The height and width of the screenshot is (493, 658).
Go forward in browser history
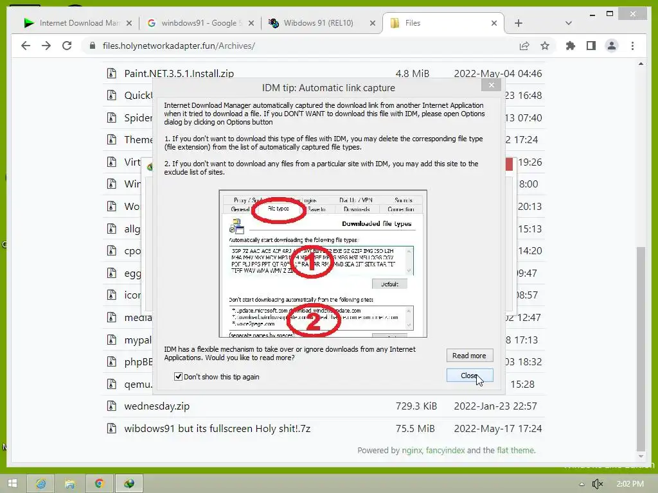pyautogui.click(x=46, y=46)
